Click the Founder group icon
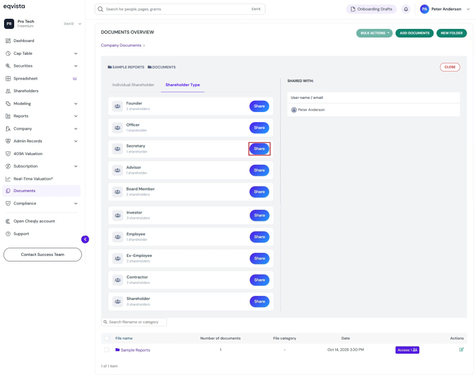The width and height of the screenshot is (476, 377). pyautogui.click(x=118, y=107)
